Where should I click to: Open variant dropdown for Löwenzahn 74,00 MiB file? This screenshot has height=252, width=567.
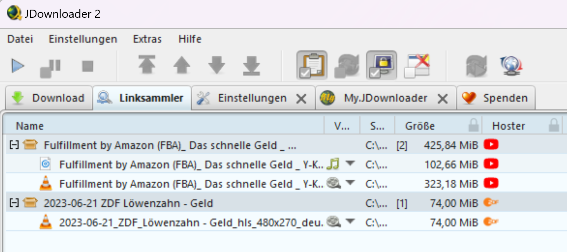(350, 222)
